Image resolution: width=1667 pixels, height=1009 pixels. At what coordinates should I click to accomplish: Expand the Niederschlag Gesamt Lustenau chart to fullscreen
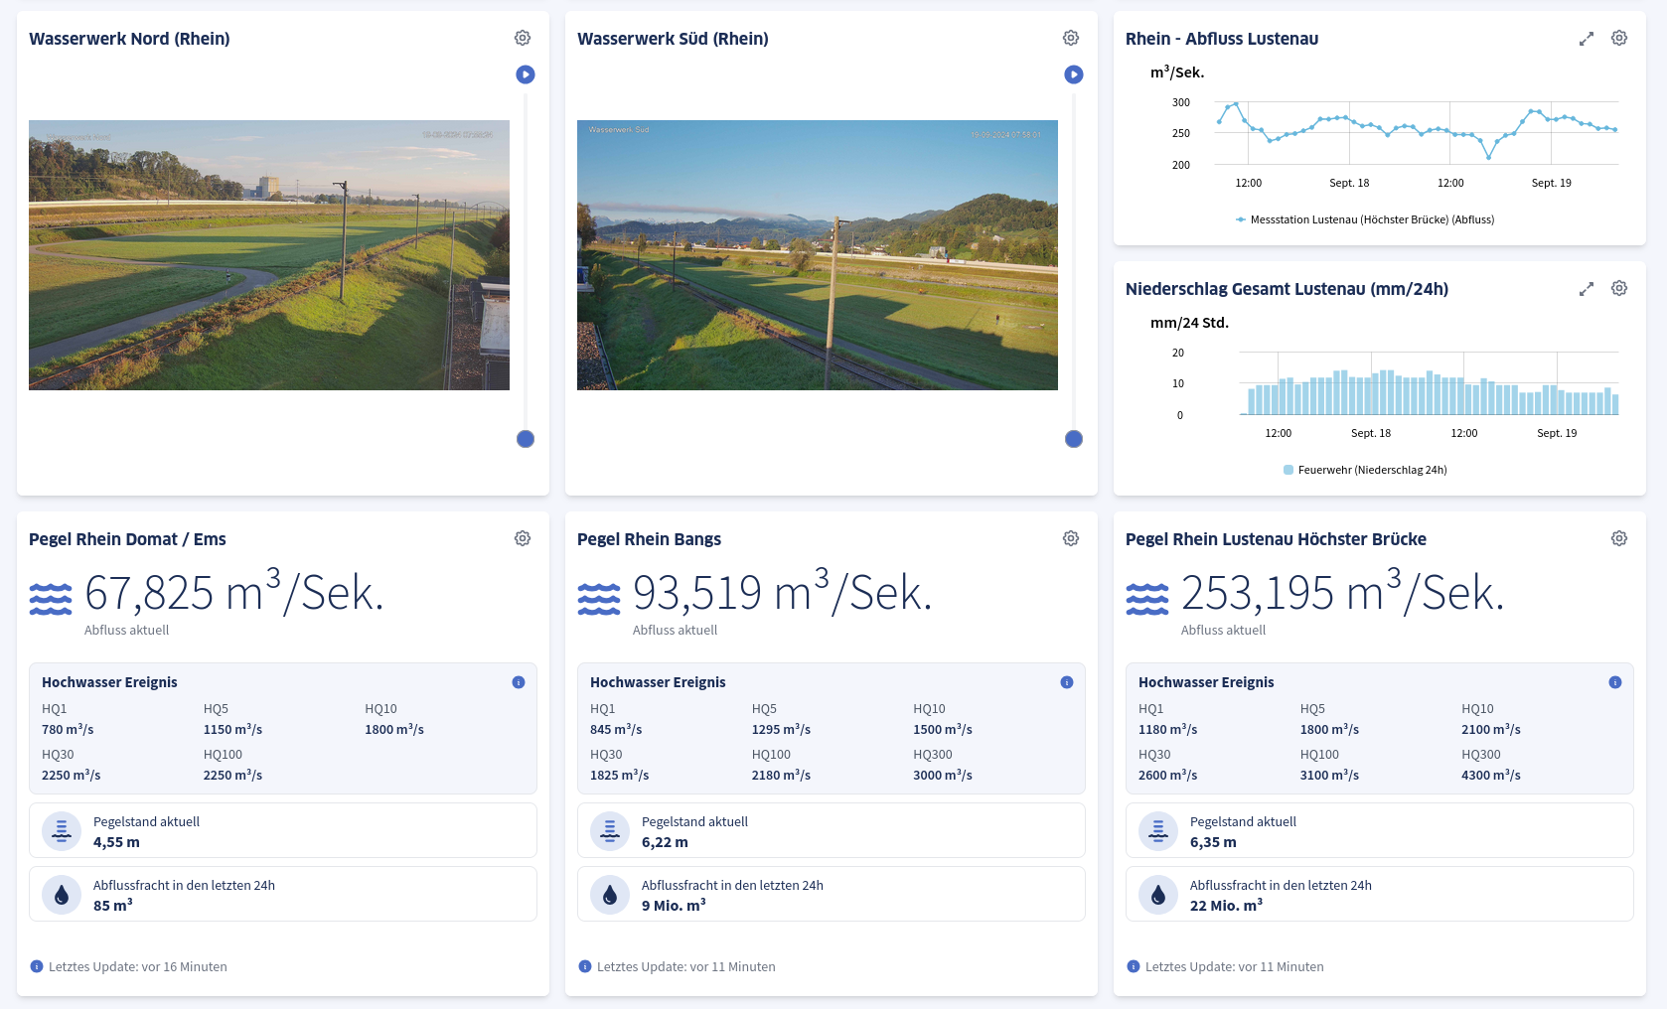[x=1587, y=287]
